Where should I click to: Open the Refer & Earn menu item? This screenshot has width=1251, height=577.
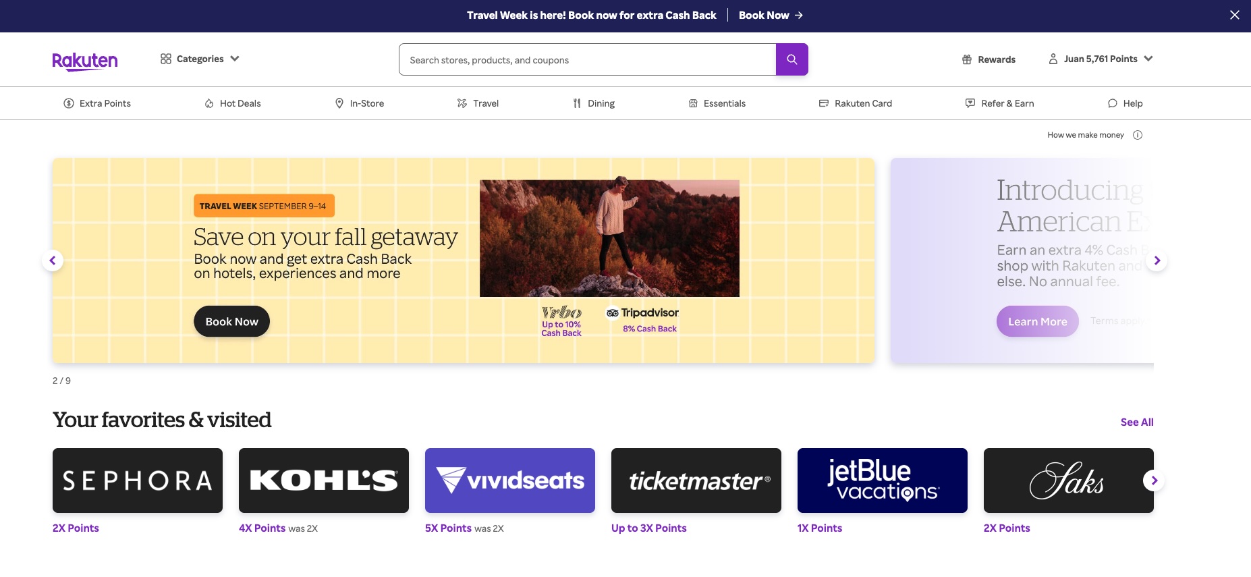click(999, 103)
